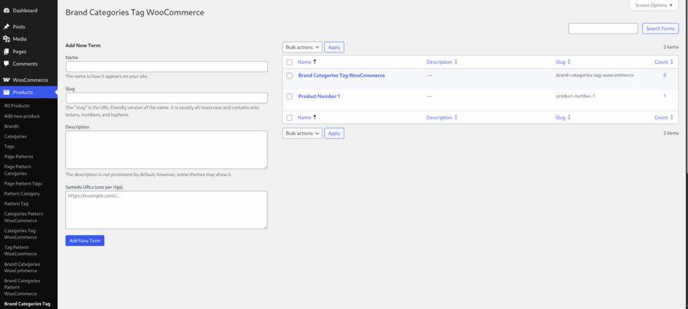Open the Brands submenu item

(x=11, y=126)
